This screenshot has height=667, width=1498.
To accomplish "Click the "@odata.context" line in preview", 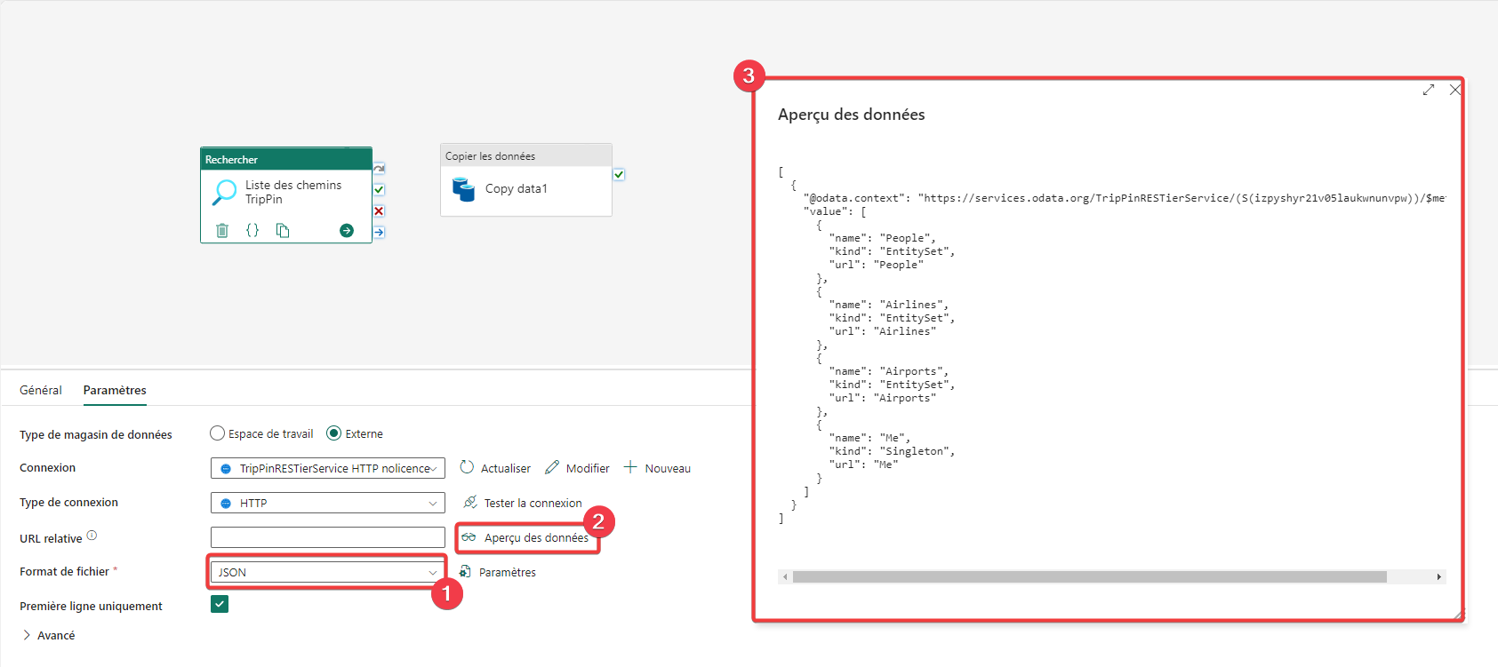I will pyautogui.click(x=1125, y=198).
